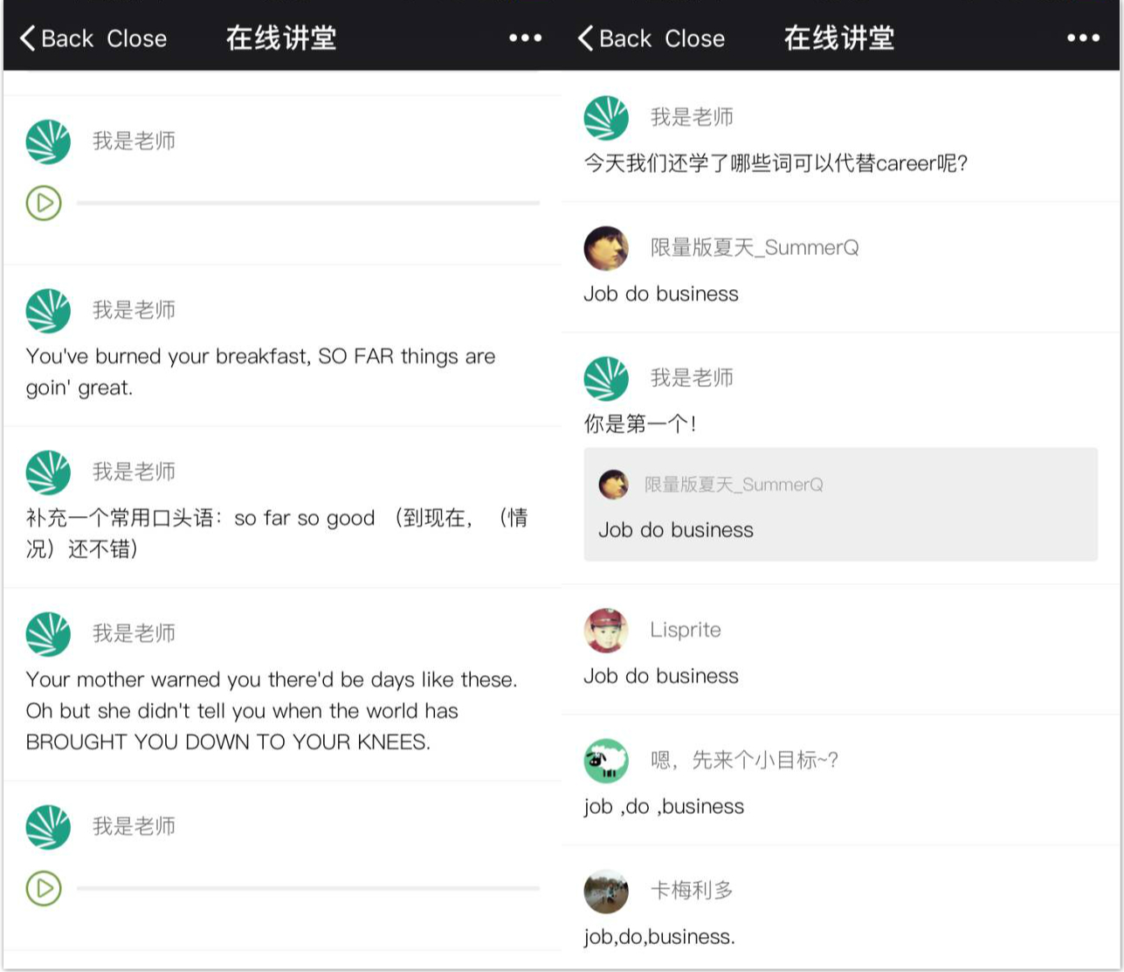Image resolution: width=1124 pixels, height=972 pixels.
Task: Click the '在线讲堂' title in right panel
Action: tap(839, 38)
